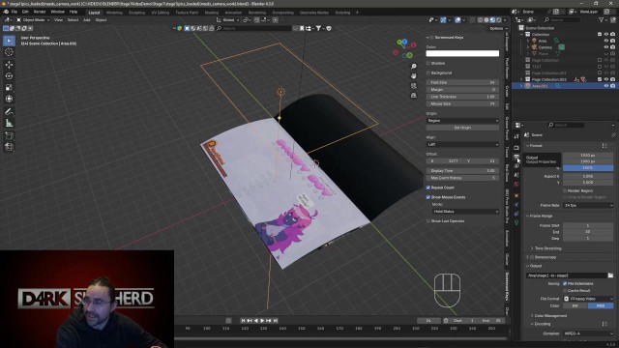Click the play animation button in timeline
This screenshot has height=348, width=619.
tap(262, 321)
